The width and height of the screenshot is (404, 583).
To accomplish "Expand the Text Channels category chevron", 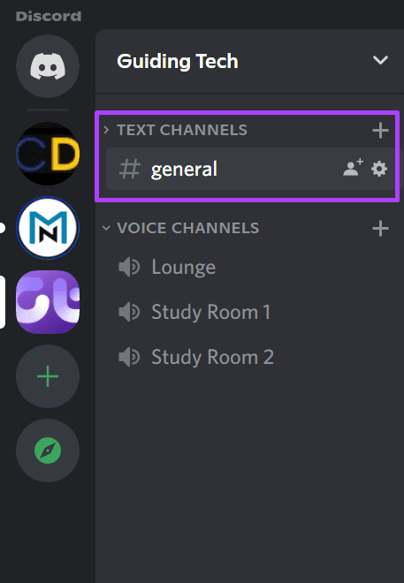I will (106, 130).
